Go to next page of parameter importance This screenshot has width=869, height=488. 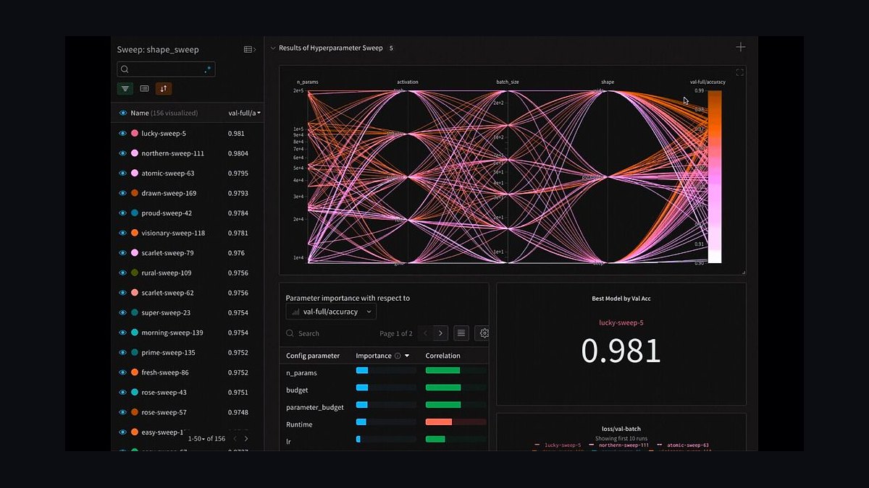(x=441, y=333)
